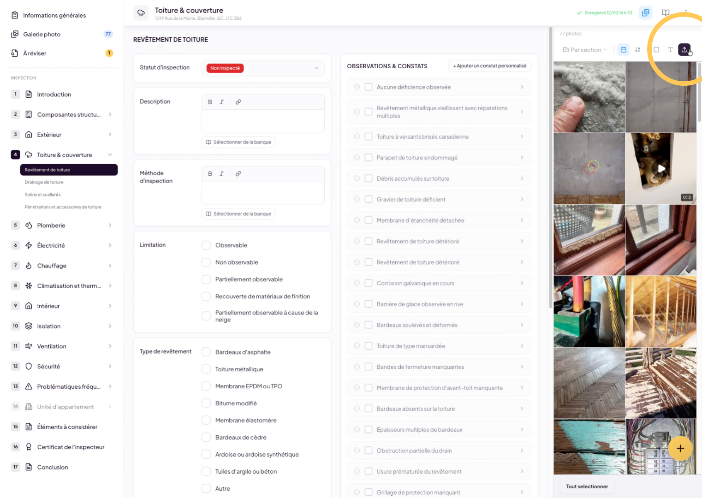Click the square selection mode icon
This screenshot has height=498, width=702.
[x=656, y=50]
